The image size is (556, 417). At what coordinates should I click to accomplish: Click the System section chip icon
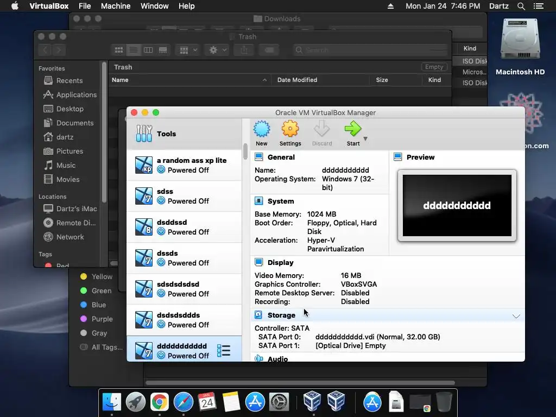[259, 201]
